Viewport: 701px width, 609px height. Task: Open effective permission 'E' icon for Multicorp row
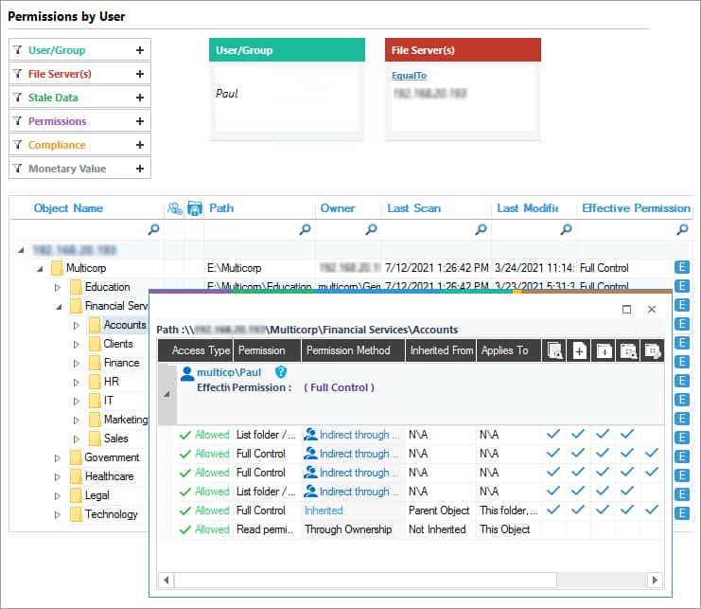click(682, 268)
